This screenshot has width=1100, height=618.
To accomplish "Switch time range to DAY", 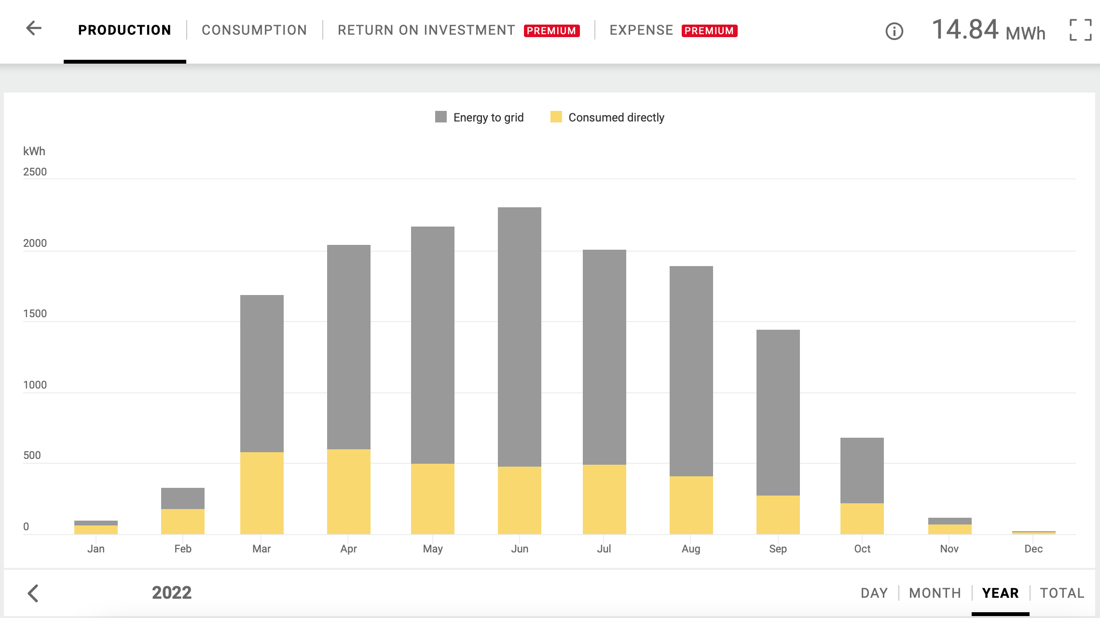I will (874, 593).
